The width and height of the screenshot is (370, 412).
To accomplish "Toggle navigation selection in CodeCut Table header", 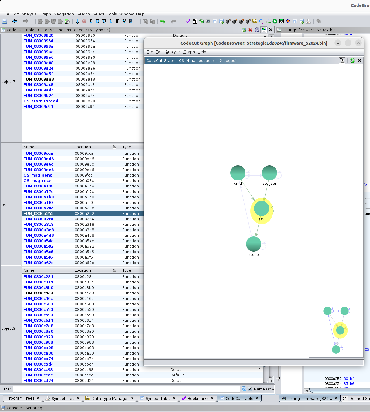I will click(x=264, y=30).
